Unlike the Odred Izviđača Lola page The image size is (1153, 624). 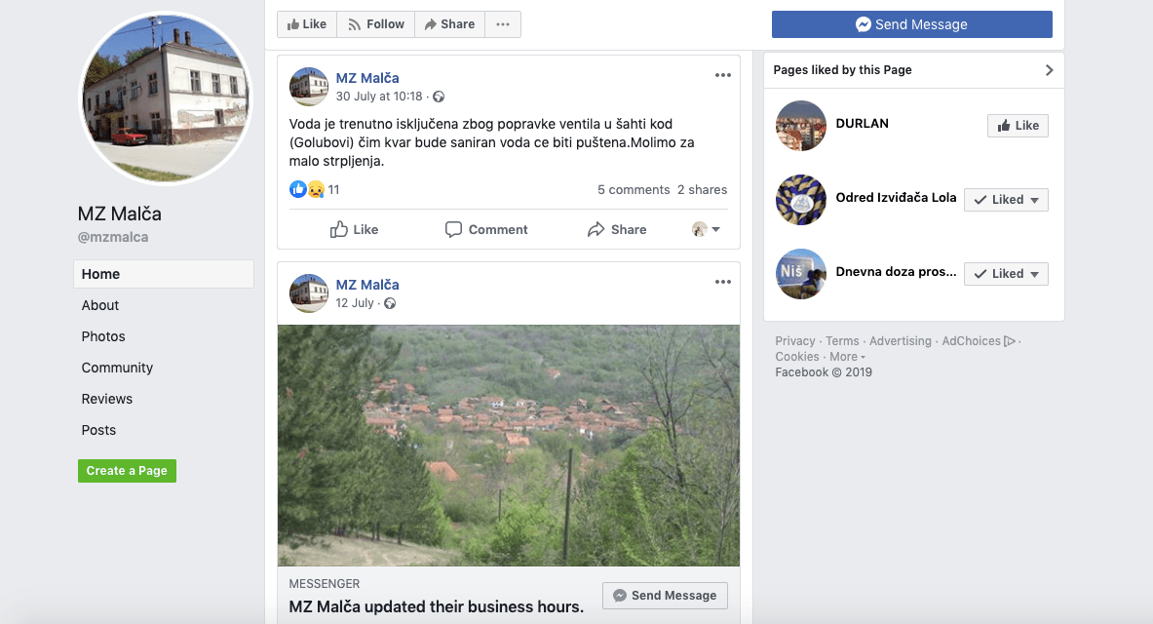pos(1006,199)
